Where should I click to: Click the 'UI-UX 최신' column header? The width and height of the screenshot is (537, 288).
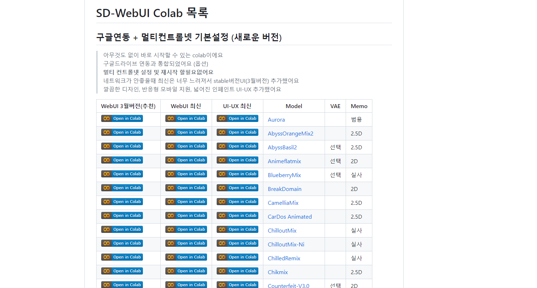(x=237, y=106)
